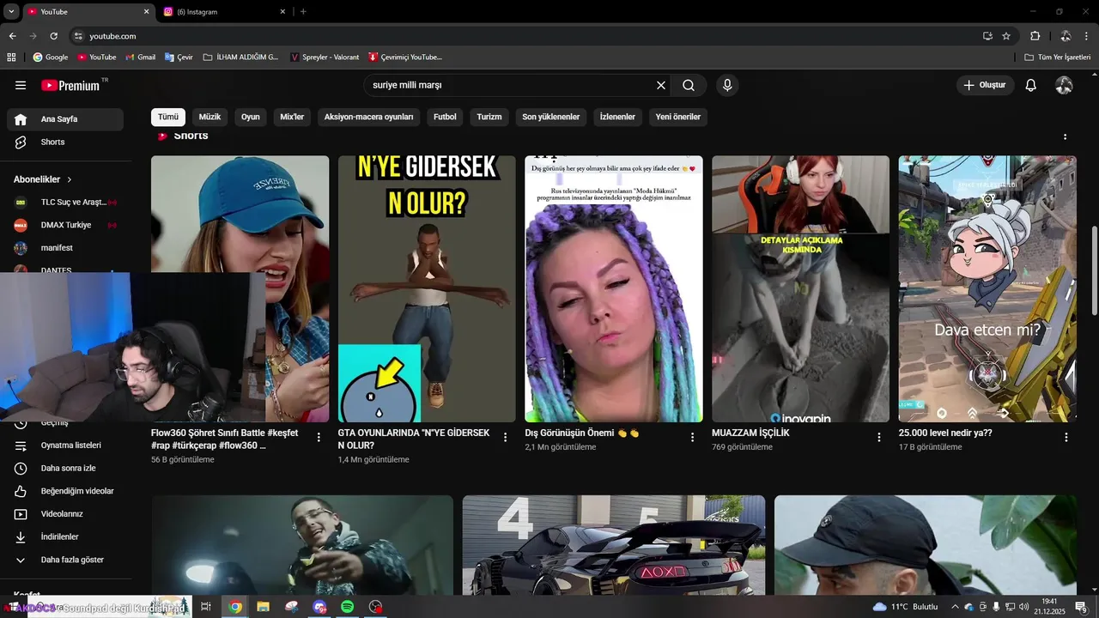This screenshot has width=1099, height=618.
Task: View site information icon in address bar
Action: (78, 36)
